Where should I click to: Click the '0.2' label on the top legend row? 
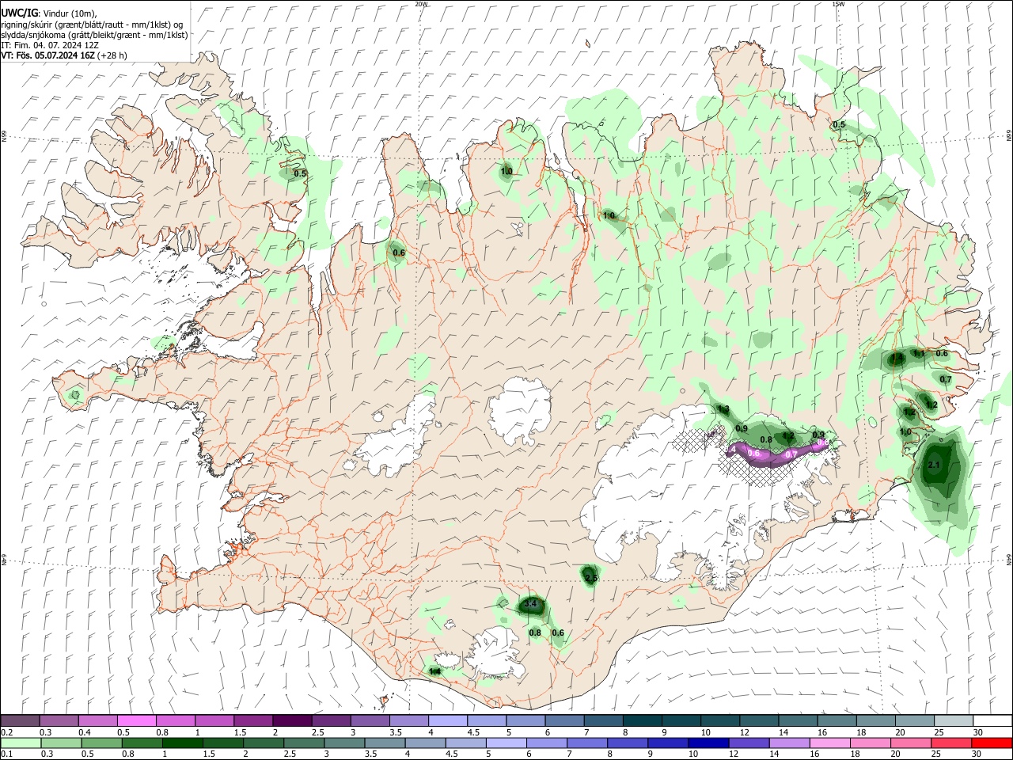[x=7, y=732]
